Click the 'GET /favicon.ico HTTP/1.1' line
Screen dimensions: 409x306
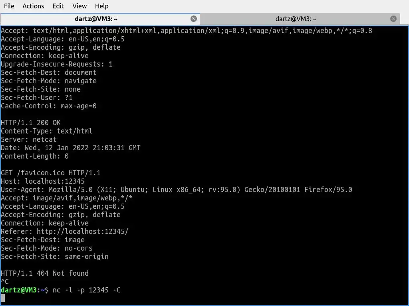51,173
